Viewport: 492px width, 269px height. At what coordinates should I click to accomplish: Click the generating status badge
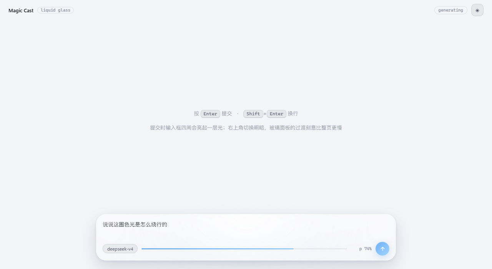[451, 10]
